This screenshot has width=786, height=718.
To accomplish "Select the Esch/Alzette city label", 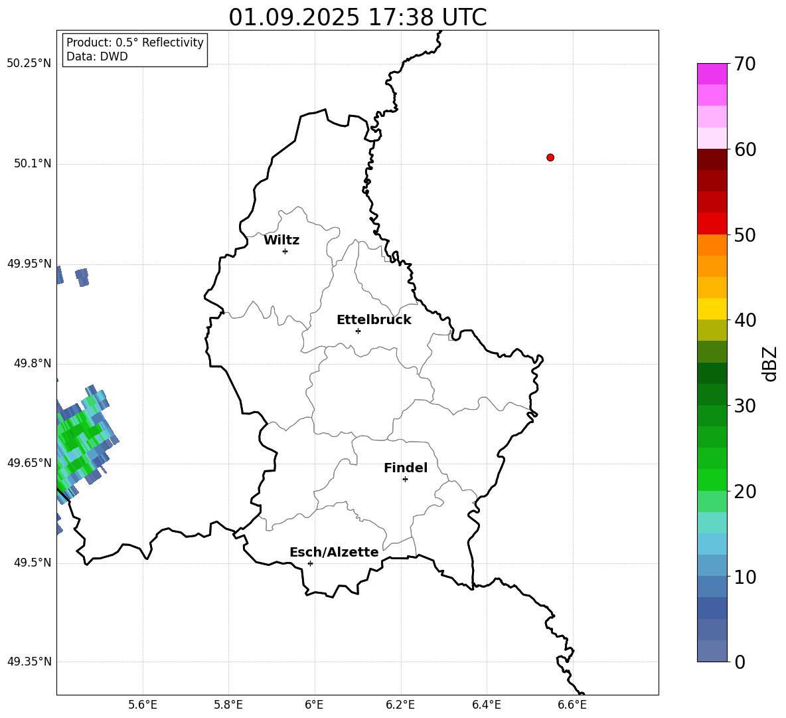I will [334, 552].
